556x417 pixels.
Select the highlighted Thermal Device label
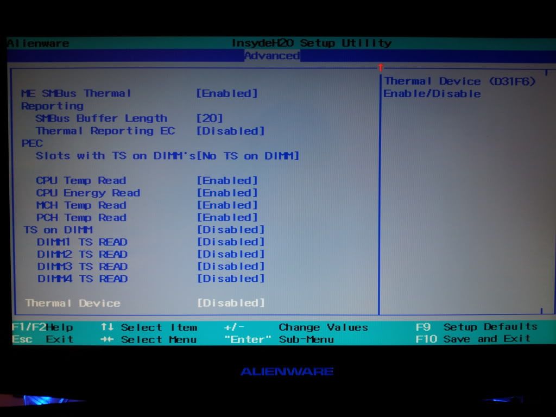tap(73, 303)
